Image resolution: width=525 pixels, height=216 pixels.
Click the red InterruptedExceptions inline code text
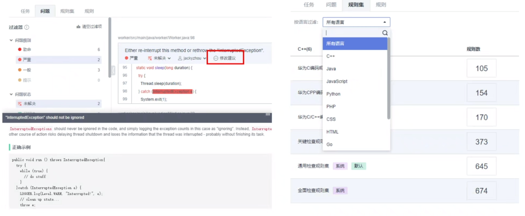(31, 129)
